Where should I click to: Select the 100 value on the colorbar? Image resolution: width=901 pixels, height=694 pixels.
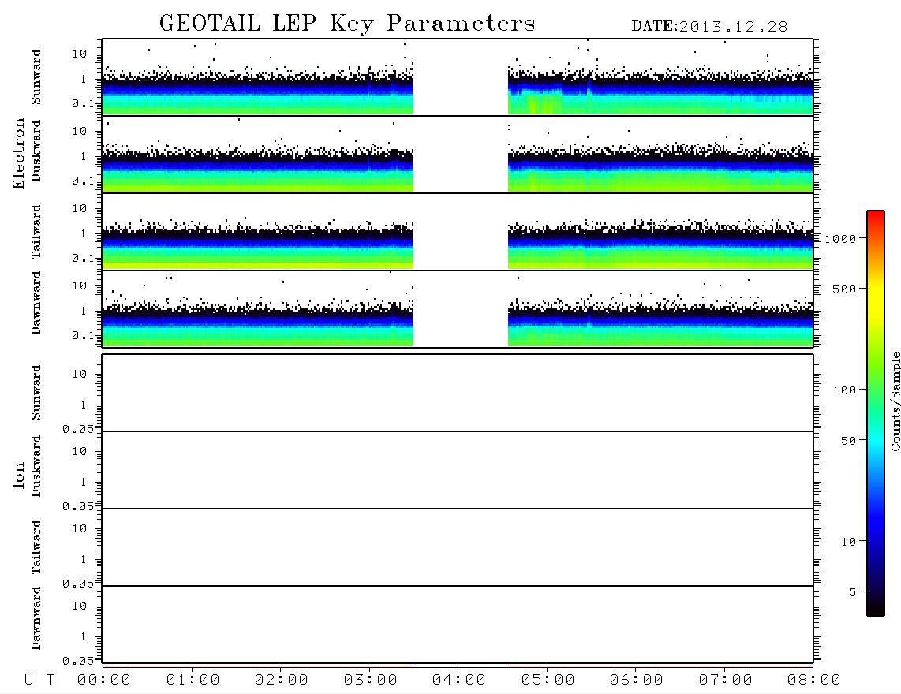(x=845, y=390)
